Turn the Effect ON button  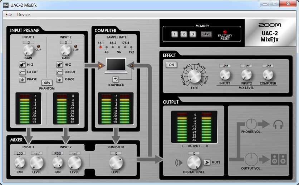pos(171,65)
